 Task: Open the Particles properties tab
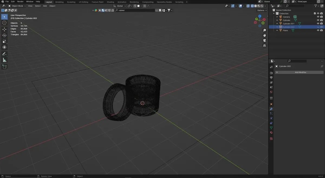[271, 113]
